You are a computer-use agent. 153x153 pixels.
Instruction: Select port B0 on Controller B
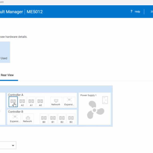[44, 118]
